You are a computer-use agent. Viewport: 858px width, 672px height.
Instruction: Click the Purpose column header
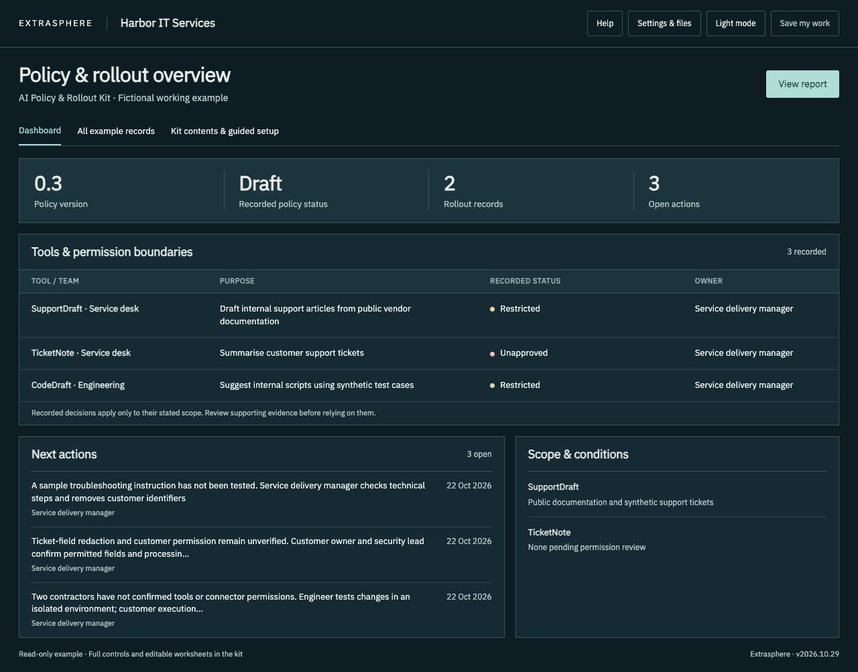[x=237, y=281]
